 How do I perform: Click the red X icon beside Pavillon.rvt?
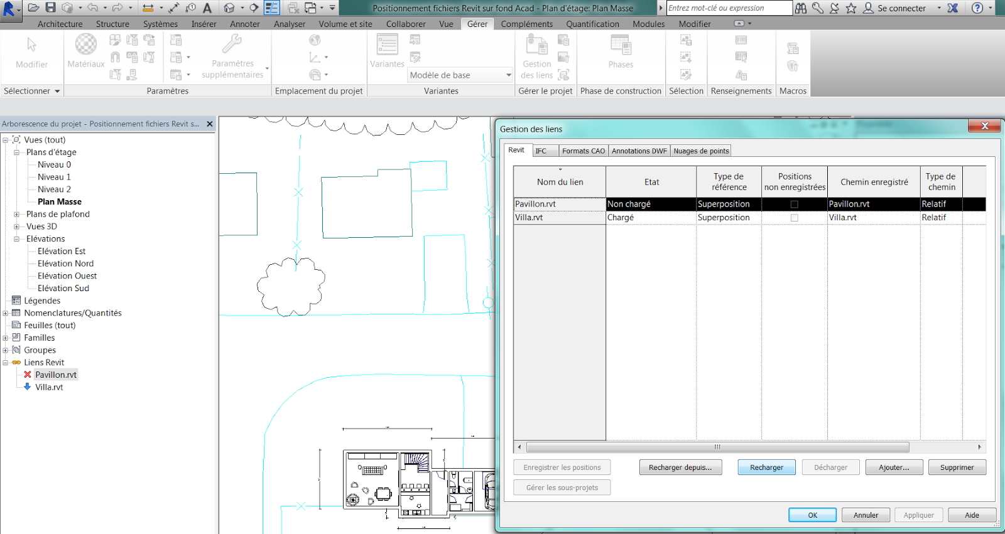[28, 374]
